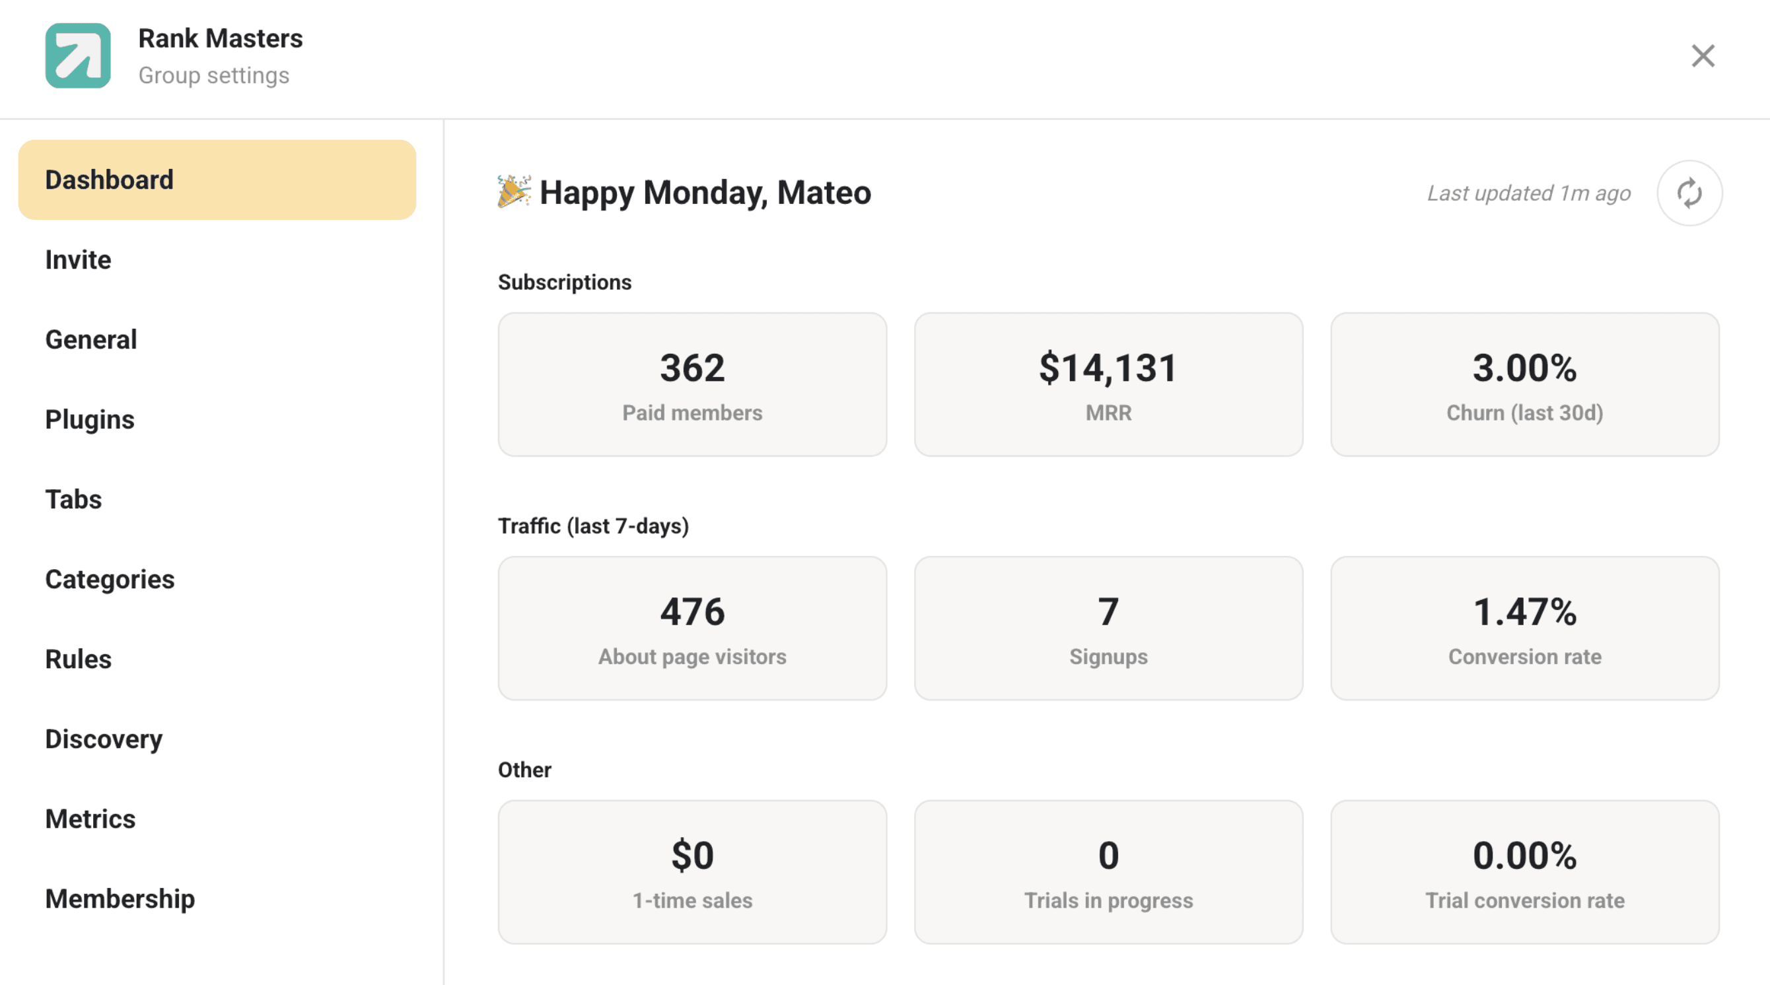Click the Churn (last 30d) card
This screenshot has height=985, width=1770.
tap(1524, 385)
